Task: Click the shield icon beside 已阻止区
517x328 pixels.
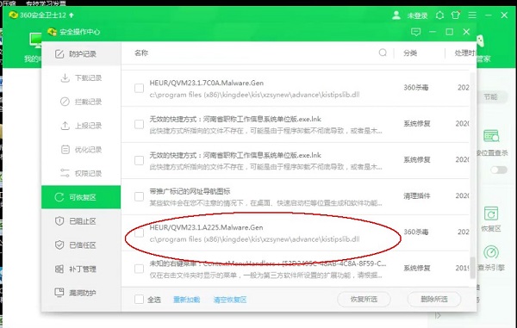Action: click(59, 221)
